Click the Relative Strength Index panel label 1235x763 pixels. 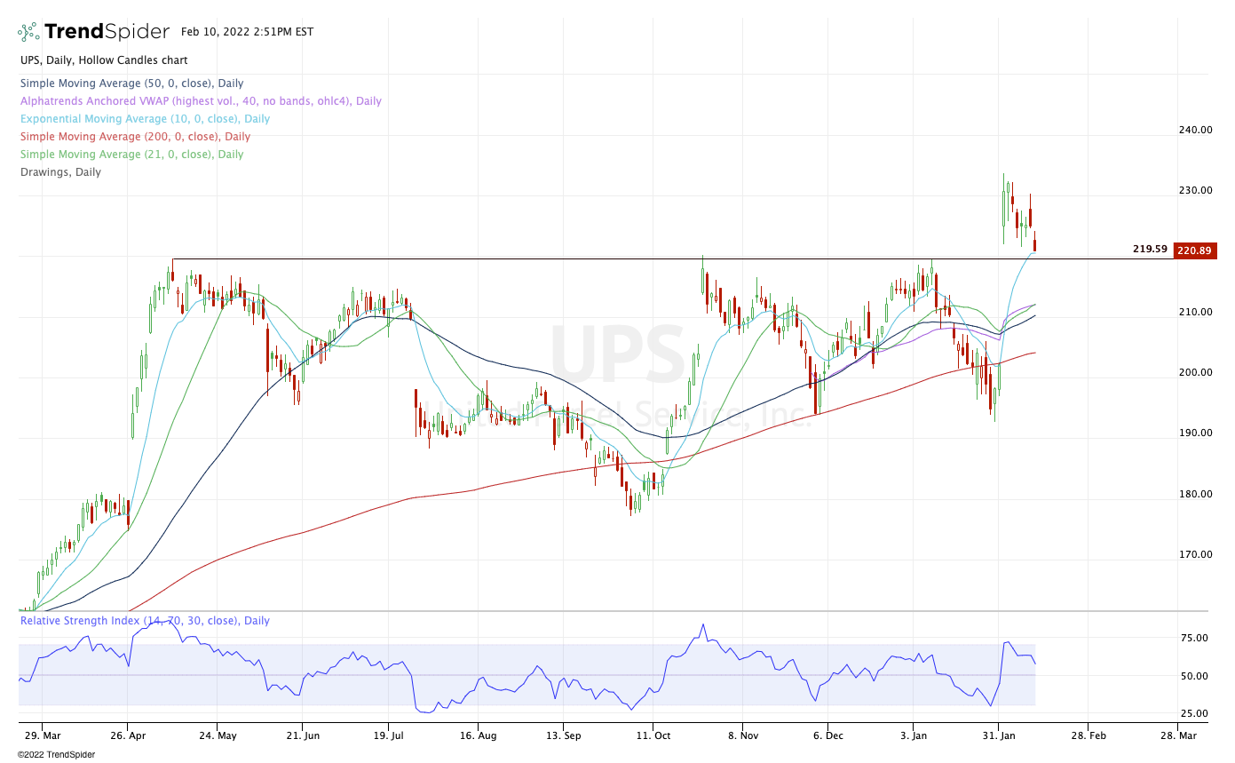pyautogui.click(x=145, y=621)
